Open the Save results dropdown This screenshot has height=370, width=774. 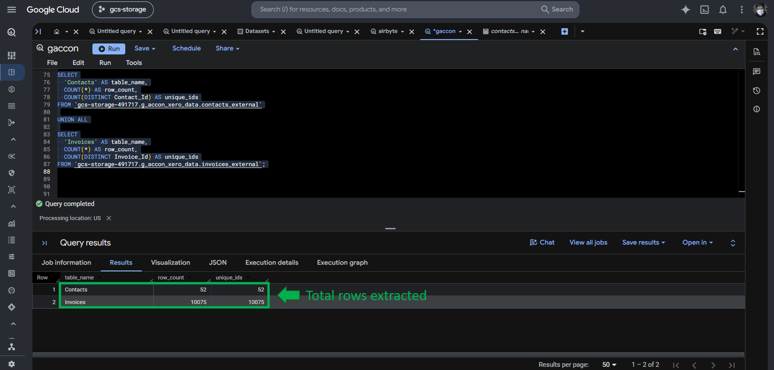coord(643,243)
